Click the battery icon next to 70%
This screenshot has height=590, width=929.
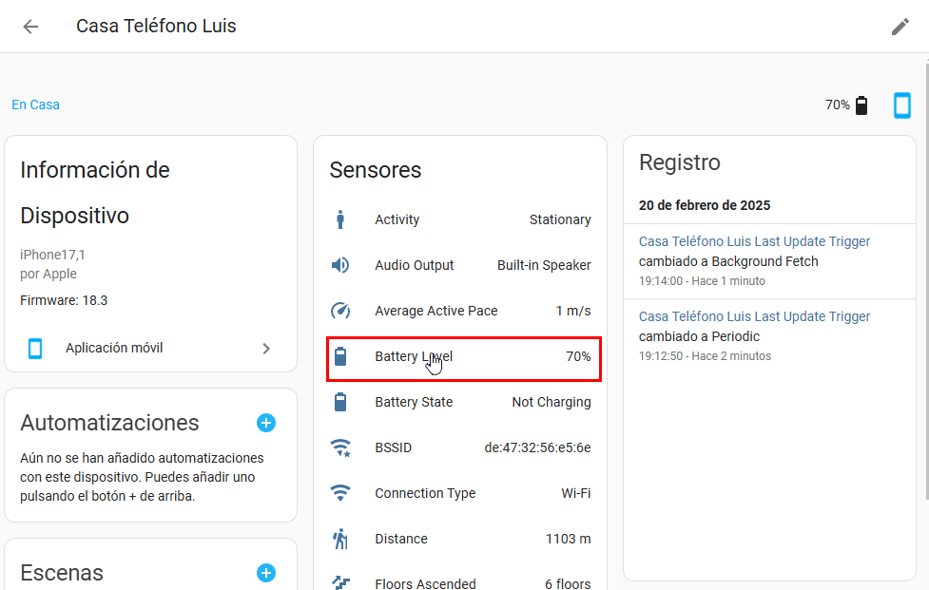coord(861,105)
